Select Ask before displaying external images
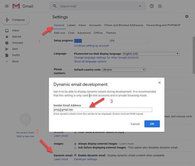Screen dimensions: 195x166 [75, 148]
